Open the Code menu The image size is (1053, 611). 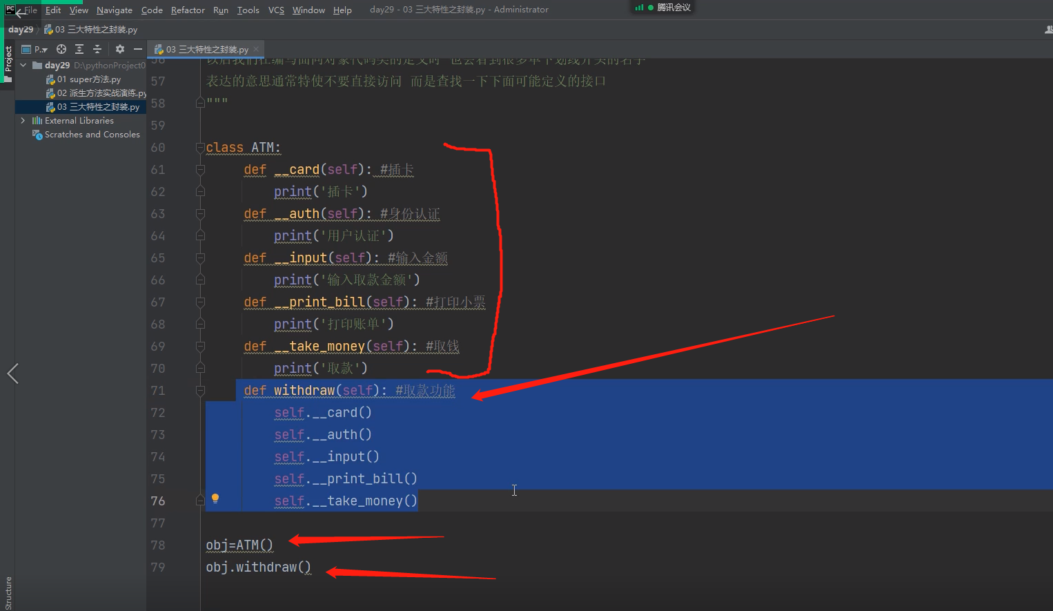click(x=152, y=10)
